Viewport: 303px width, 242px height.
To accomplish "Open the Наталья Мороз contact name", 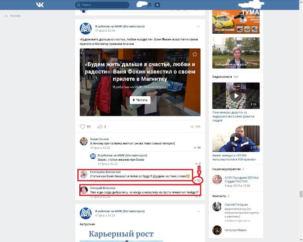I will 235,230.
